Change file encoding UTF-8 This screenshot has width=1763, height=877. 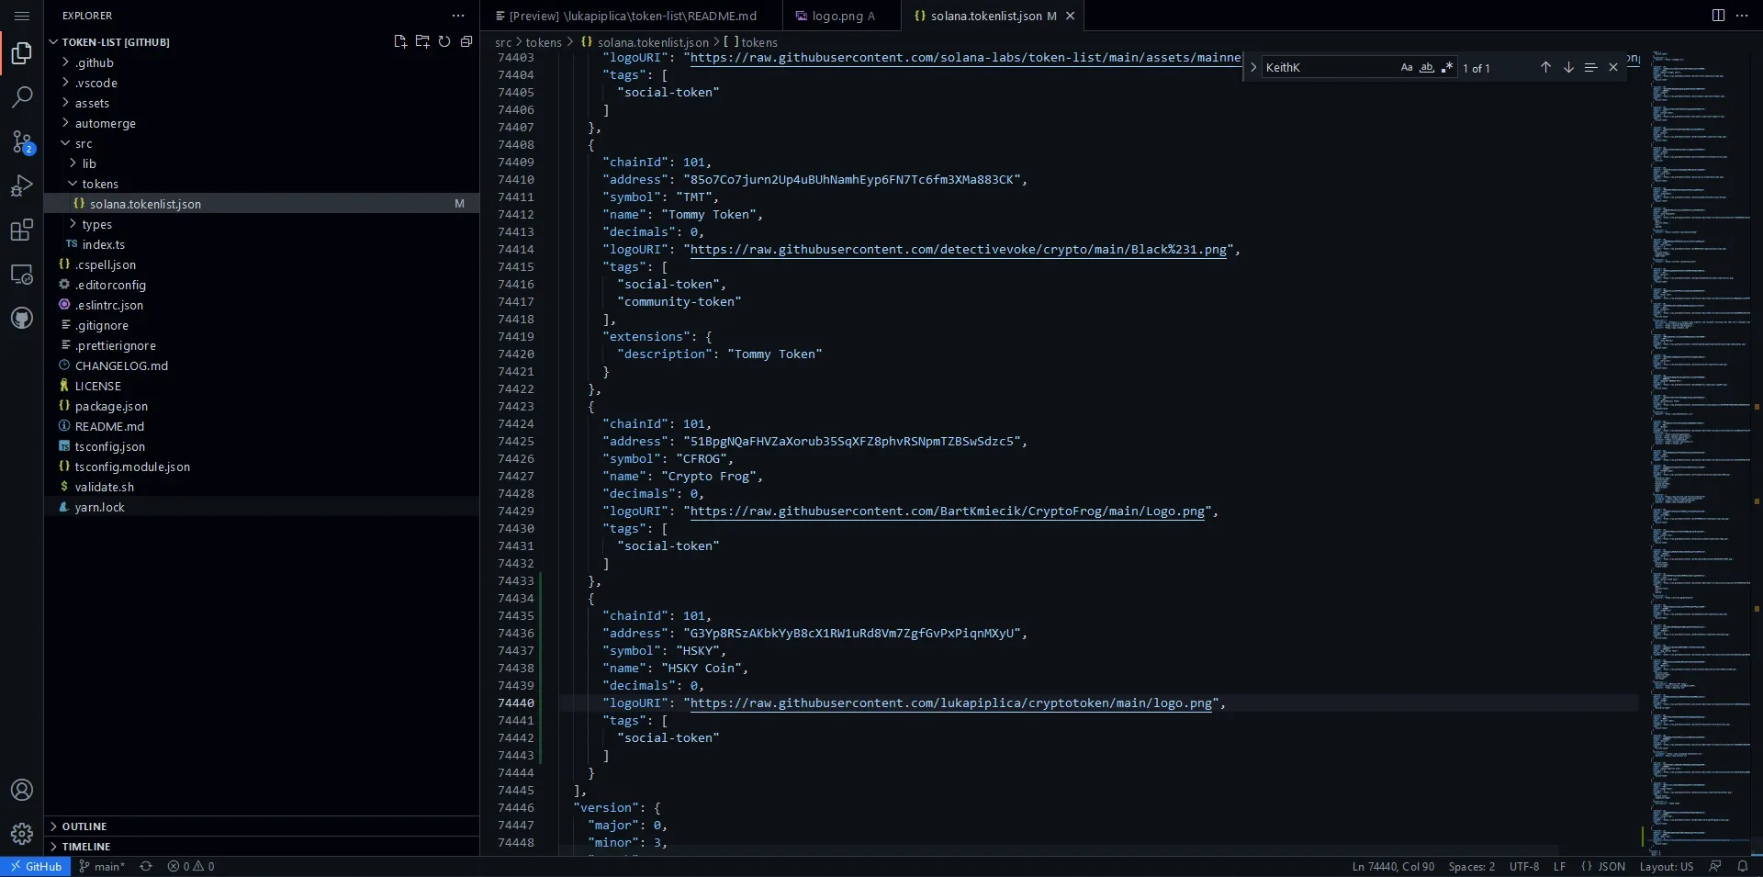[x=1524, y=866]
